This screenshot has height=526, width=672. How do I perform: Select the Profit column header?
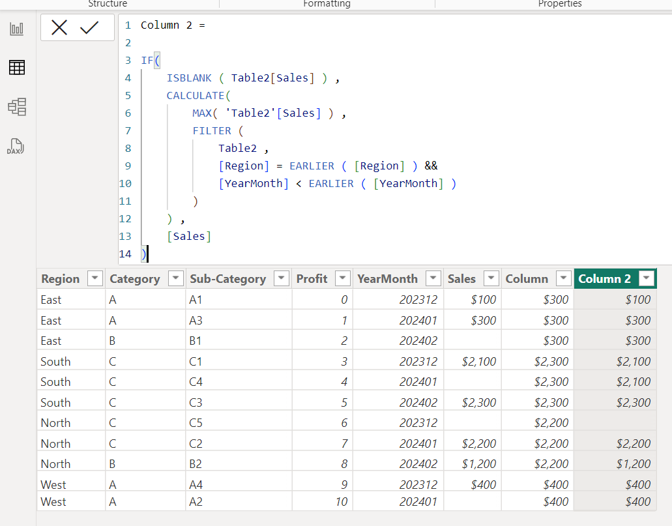tap(312, 279)
